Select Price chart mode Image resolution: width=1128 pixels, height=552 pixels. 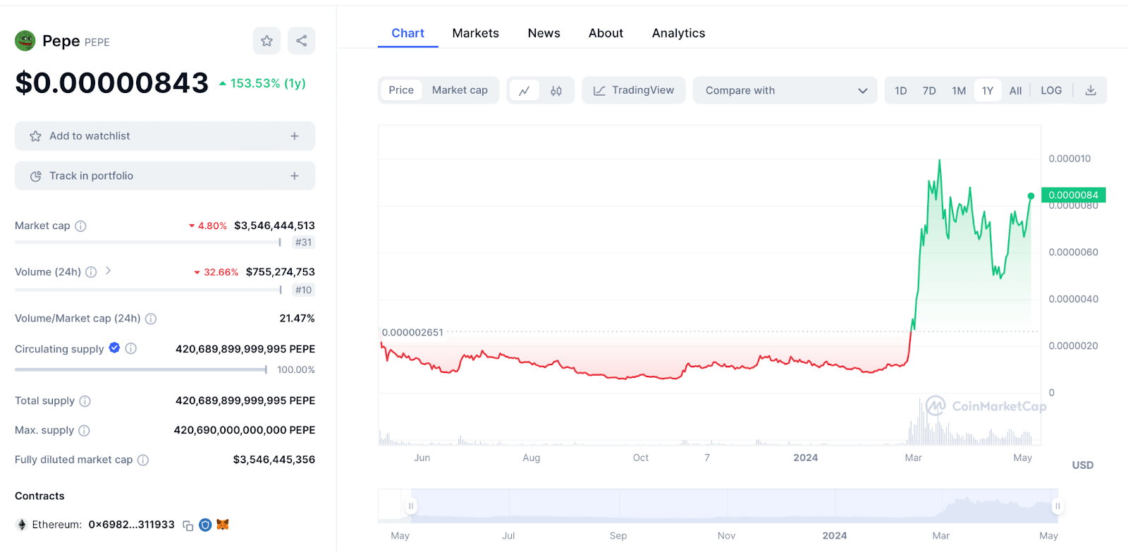tap(401, 90)
